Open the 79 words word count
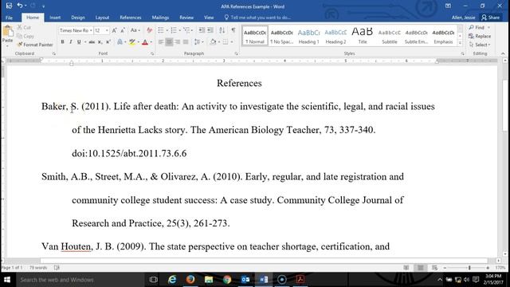 click(38, 268)
